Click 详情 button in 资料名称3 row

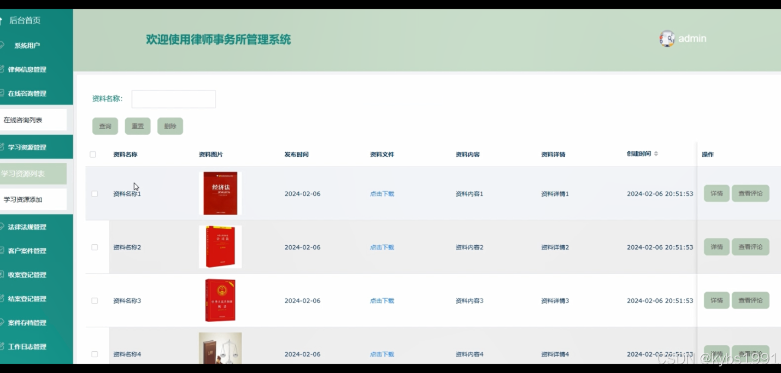(717, 300)
